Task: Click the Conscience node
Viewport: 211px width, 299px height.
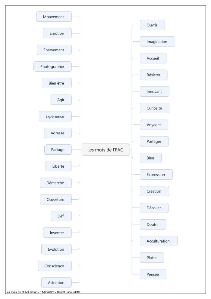Action: [55, 266]
